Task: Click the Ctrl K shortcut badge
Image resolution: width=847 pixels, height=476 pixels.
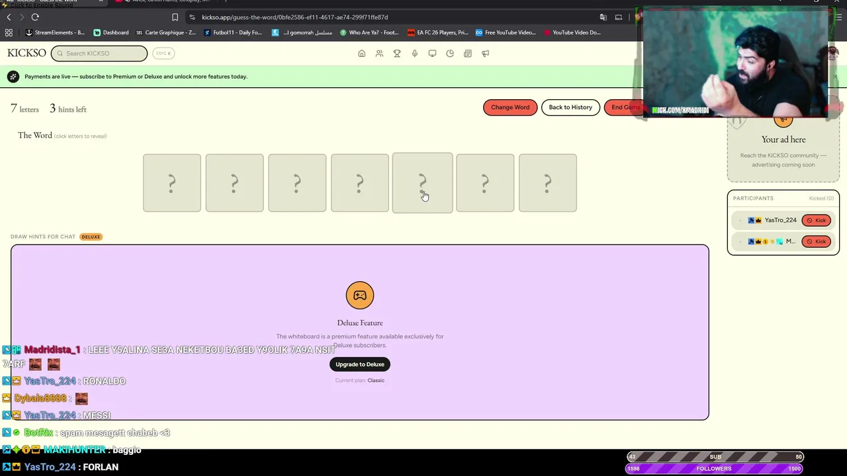Action: 163,54
